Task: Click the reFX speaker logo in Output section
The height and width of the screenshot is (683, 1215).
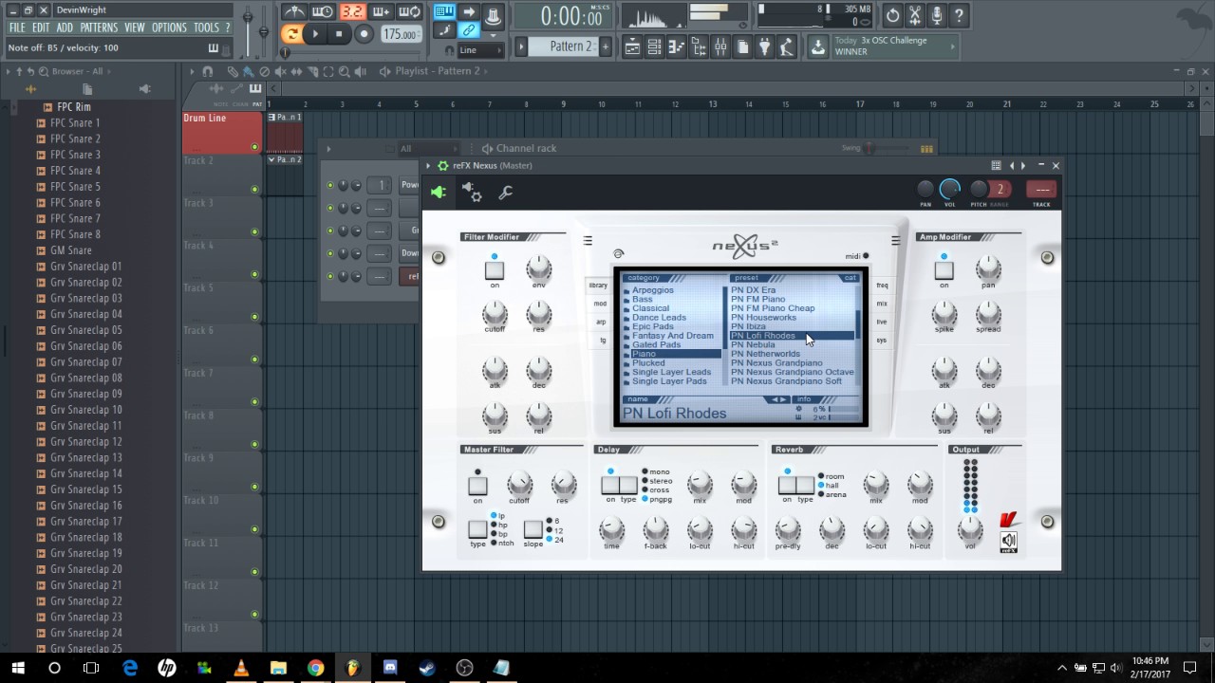Action: [x=1009, y=541]
